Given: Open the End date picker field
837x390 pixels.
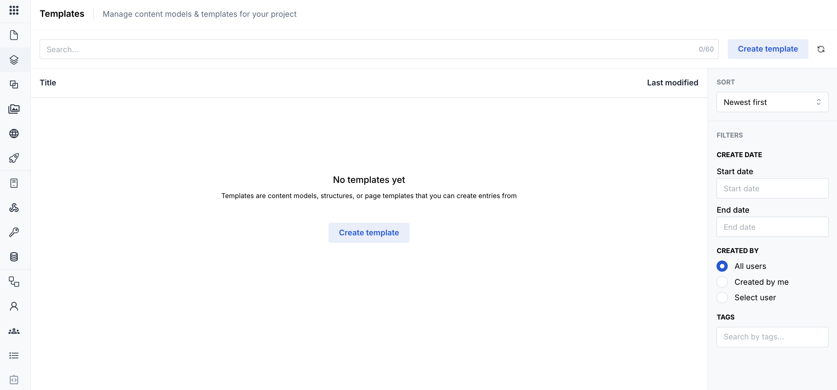Looking at the screenshot, I should (772, 227).
